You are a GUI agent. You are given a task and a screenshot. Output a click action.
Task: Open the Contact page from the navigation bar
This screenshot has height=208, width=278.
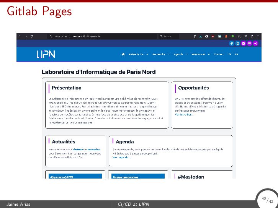pyautogui.click(x=219, y=54)
